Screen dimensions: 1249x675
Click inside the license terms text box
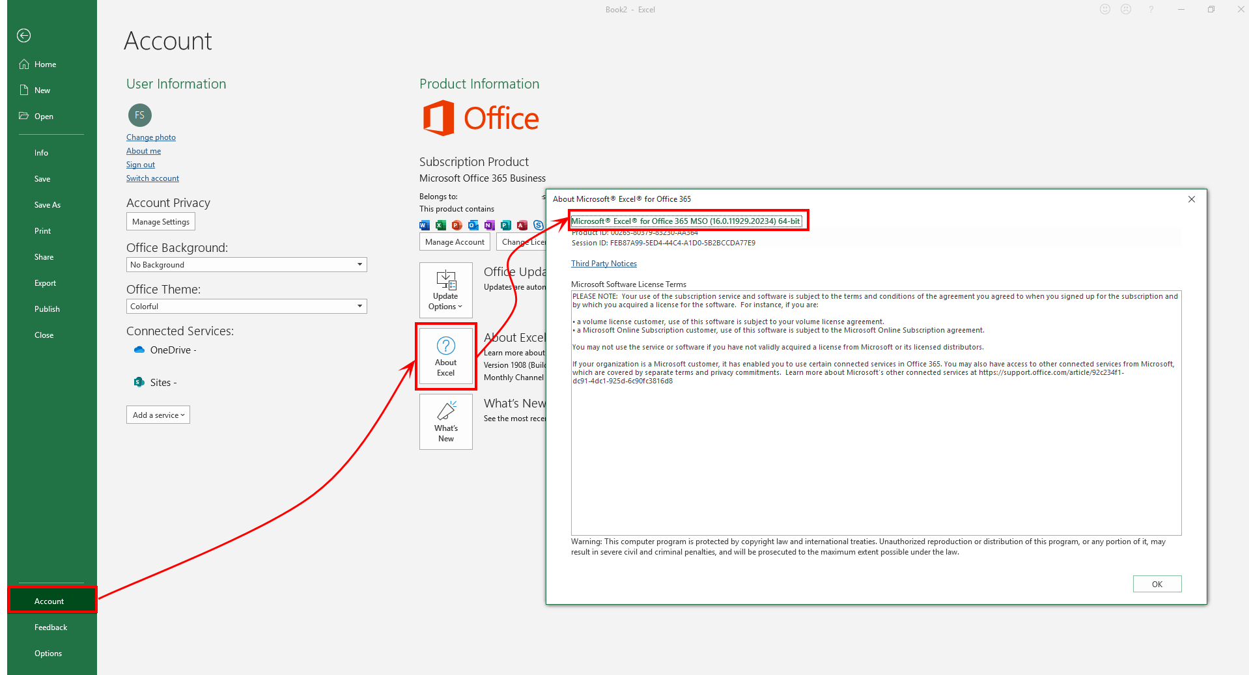pyautogui.click(x=876, y=413)
